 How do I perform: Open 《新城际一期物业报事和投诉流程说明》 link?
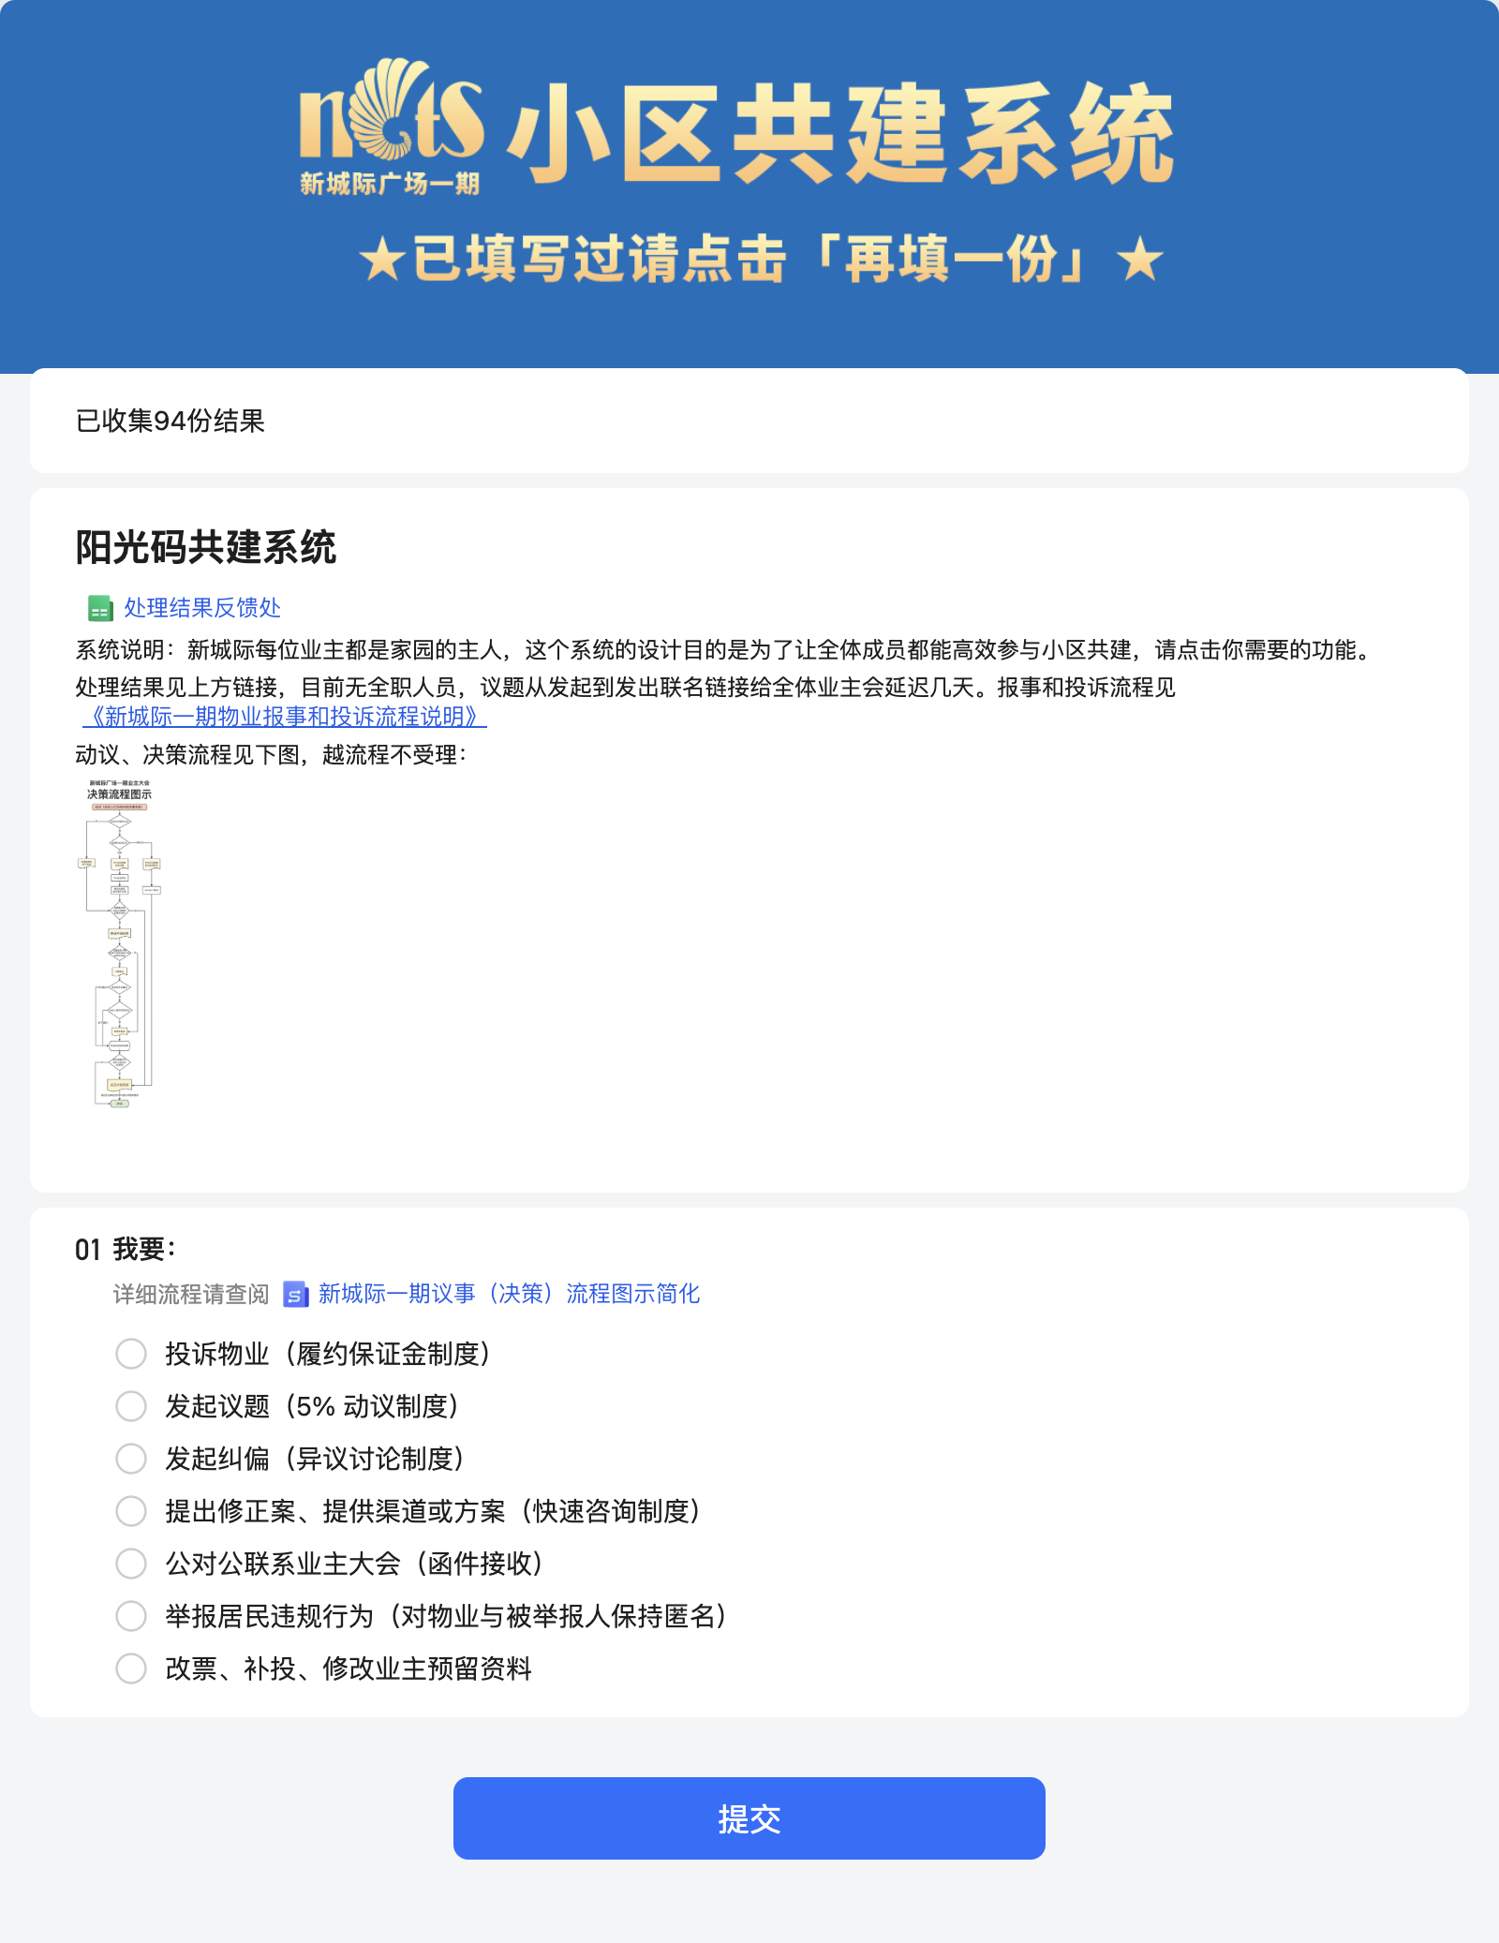[284, 717]
